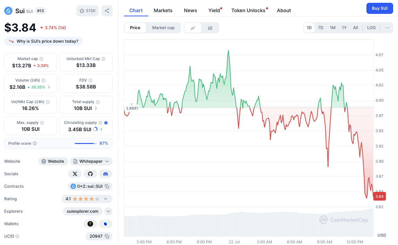This screenshot has width=398, height=245.
Task: Click Profile score info icon
Action: click(35, 143)
